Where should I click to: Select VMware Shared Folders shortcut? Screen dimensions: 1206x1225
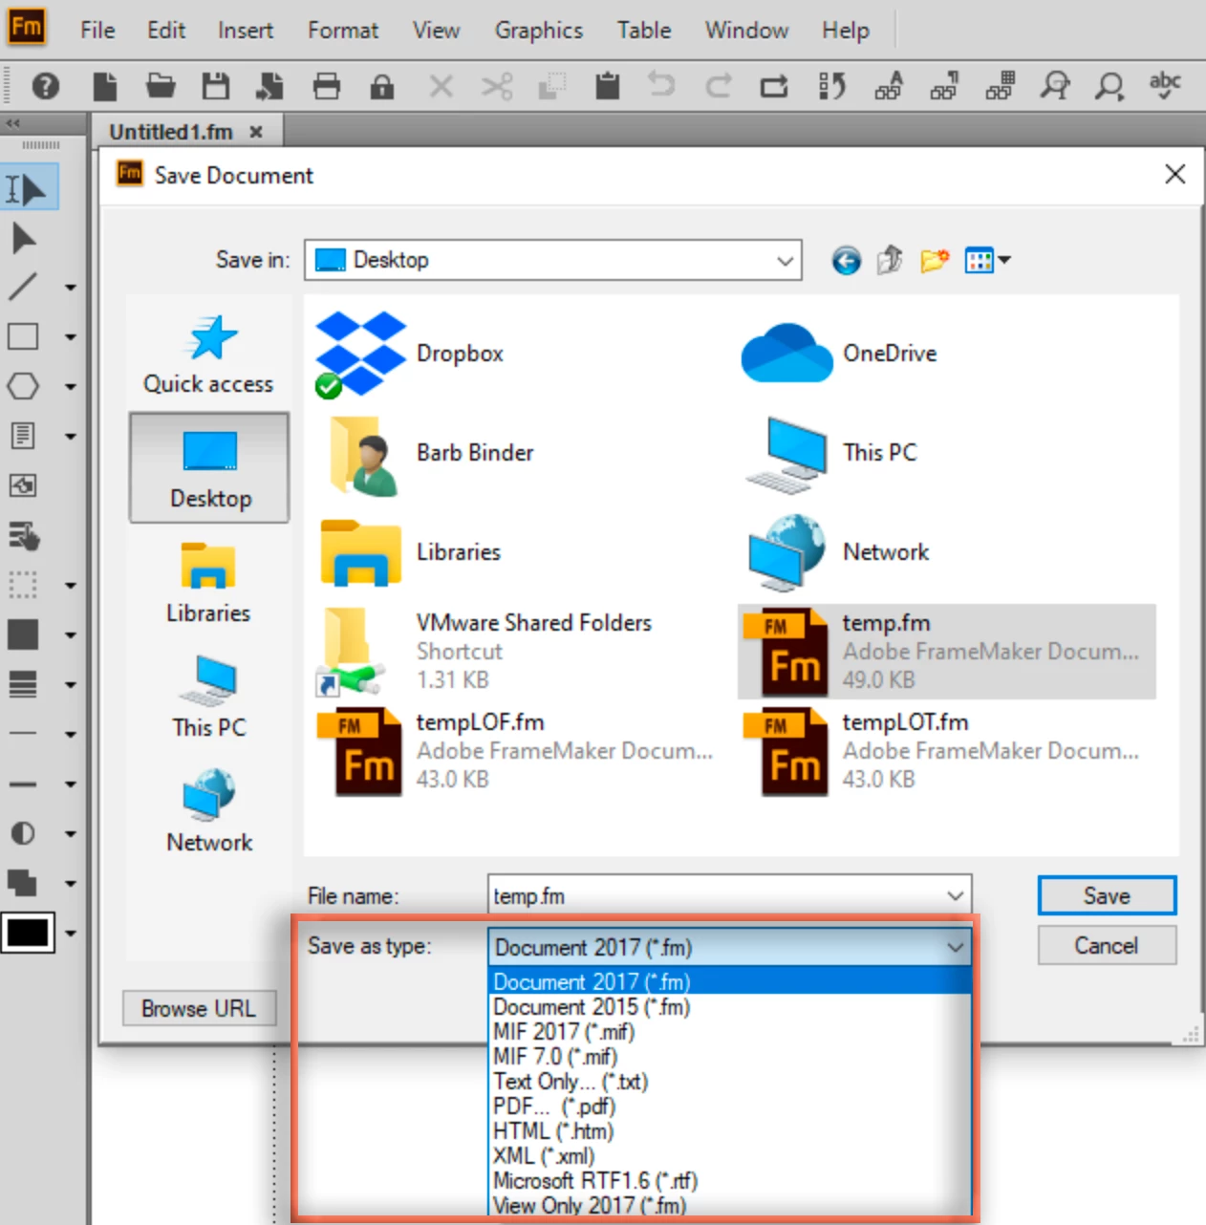pyautogui.click(x=485, y=652)
